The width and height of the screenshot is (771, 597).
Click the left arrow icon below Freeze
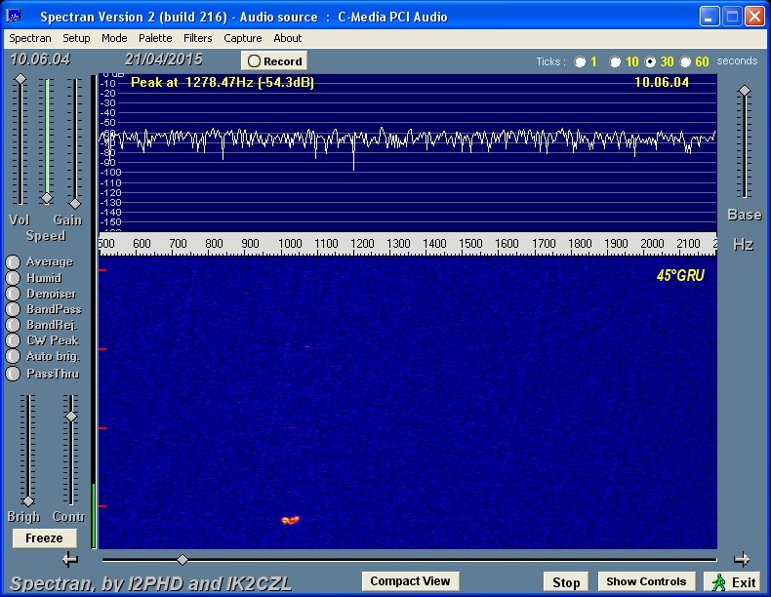tap(70, 559)
